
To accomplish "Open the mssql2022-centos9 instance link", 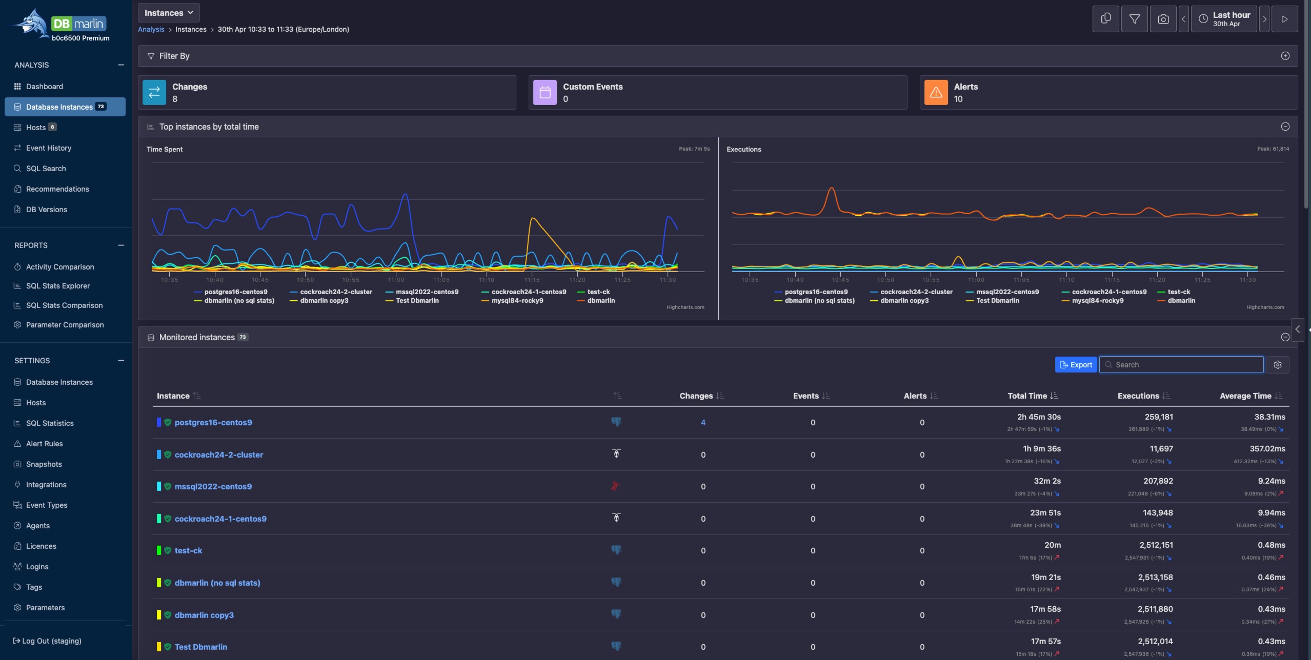I will pyautogui.click(x=213, y=487).
